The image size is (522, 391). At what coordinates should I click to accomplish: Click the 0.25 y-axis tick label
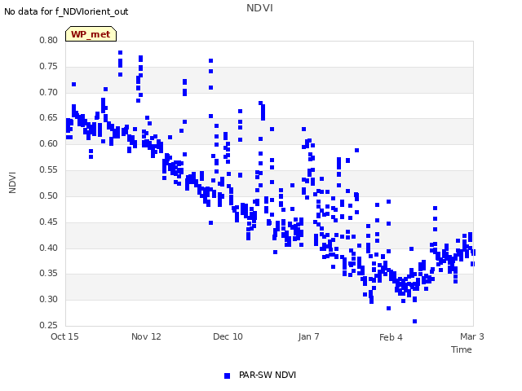[49, 325]
